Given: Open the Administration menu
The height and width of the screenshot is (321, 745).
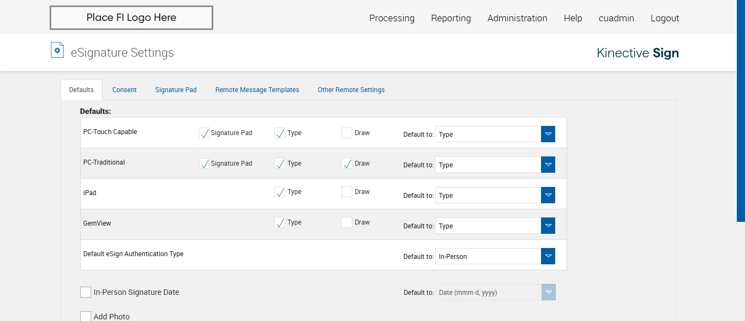Looking at the screenshot, I should point(517,18).
